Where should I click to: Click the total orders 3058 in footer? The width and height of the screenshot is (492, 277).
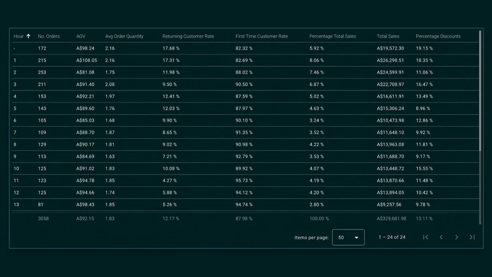(43, 219)
